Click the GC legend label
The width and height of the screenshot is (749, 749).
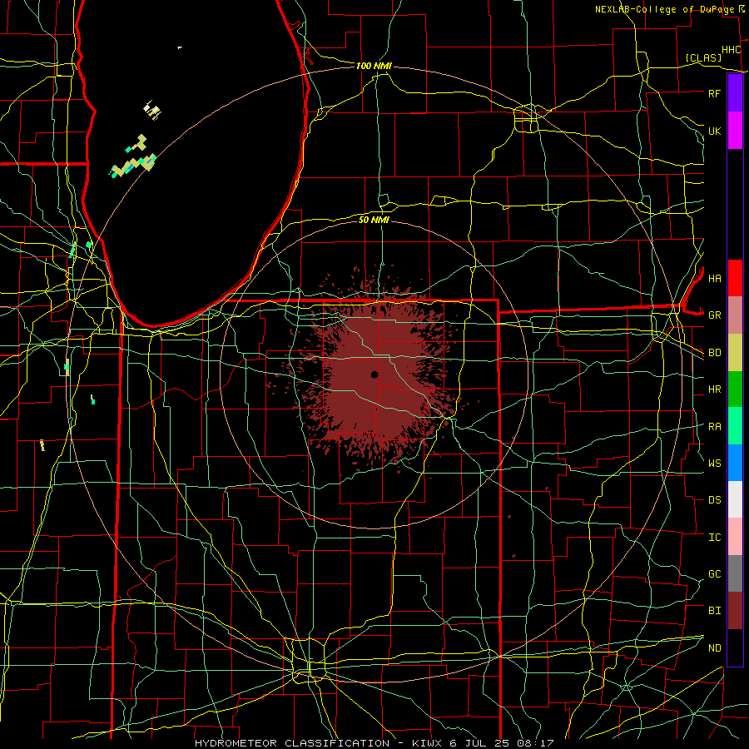[x=714, y=574]
